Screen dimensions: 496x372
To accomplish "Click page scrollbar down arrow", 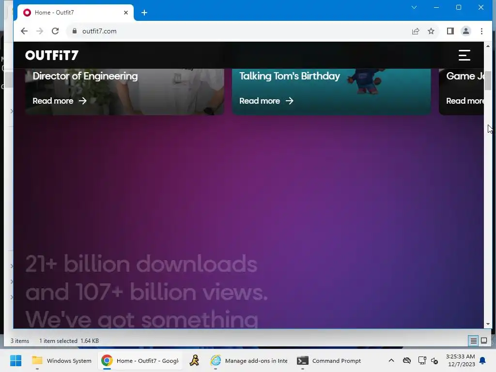I will (488, 324).
